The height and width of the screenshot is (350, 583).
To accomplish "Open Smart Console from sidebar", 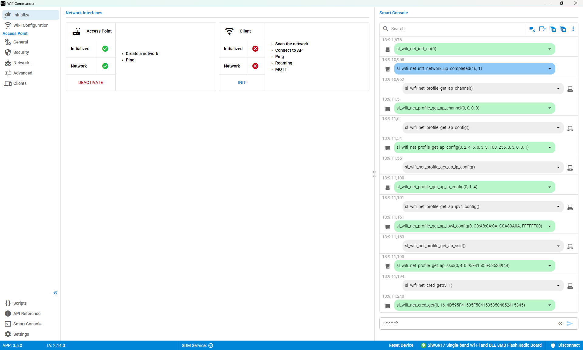I will [x=31, y=324].
